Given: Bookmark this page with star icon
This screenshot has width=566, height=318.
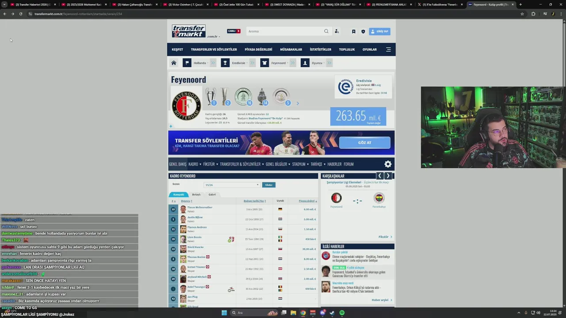Looking at the screenshot, I should (522, 14).
